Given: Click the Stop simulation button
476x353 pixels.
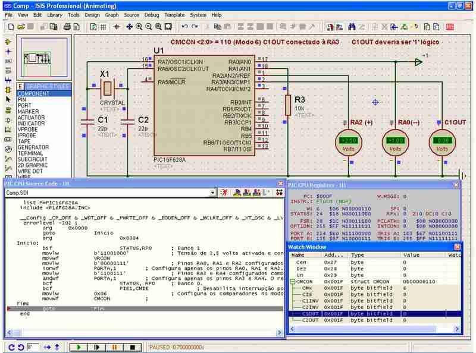Looking at the screenshot, I should tap(132, 347).
